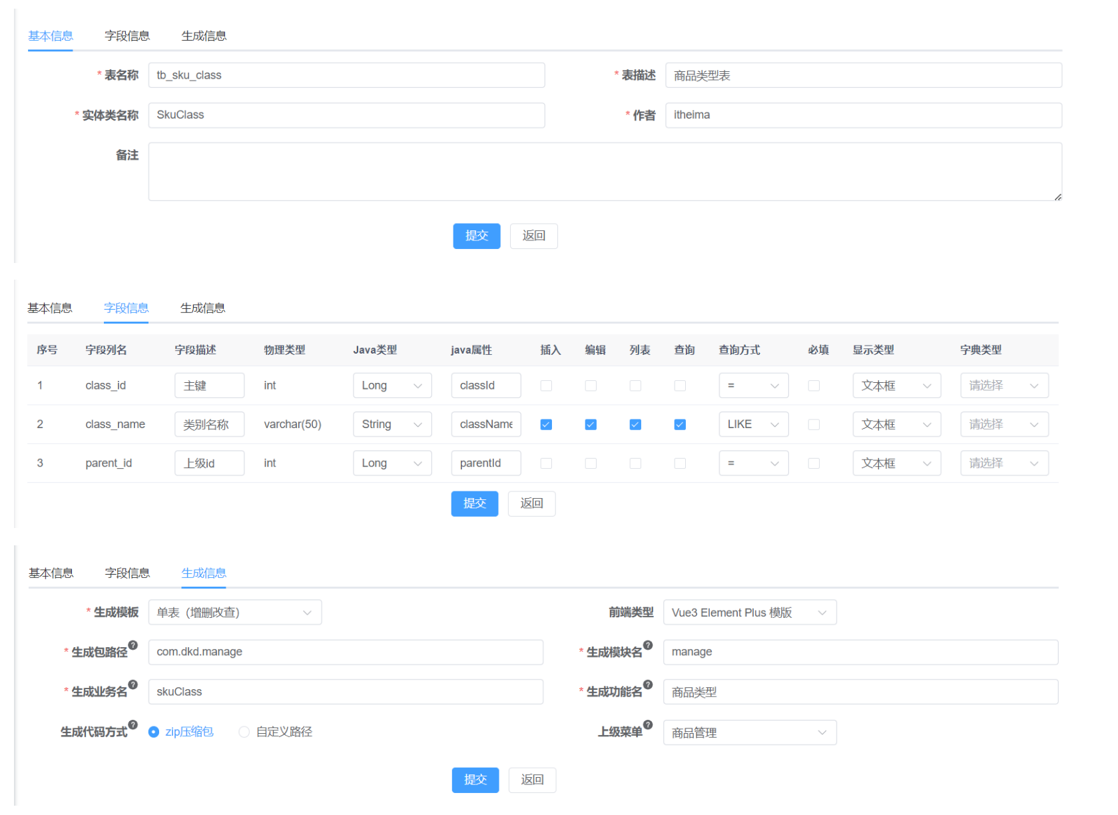The image size is (1118, 815).
Task: Open 字典类型 dropdown in parent_id row
Action: pos(1004,463)
